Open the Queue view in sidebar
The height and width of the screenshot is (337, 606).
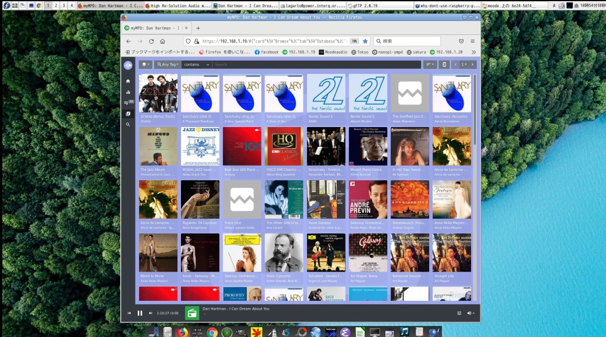coord(128,103)
